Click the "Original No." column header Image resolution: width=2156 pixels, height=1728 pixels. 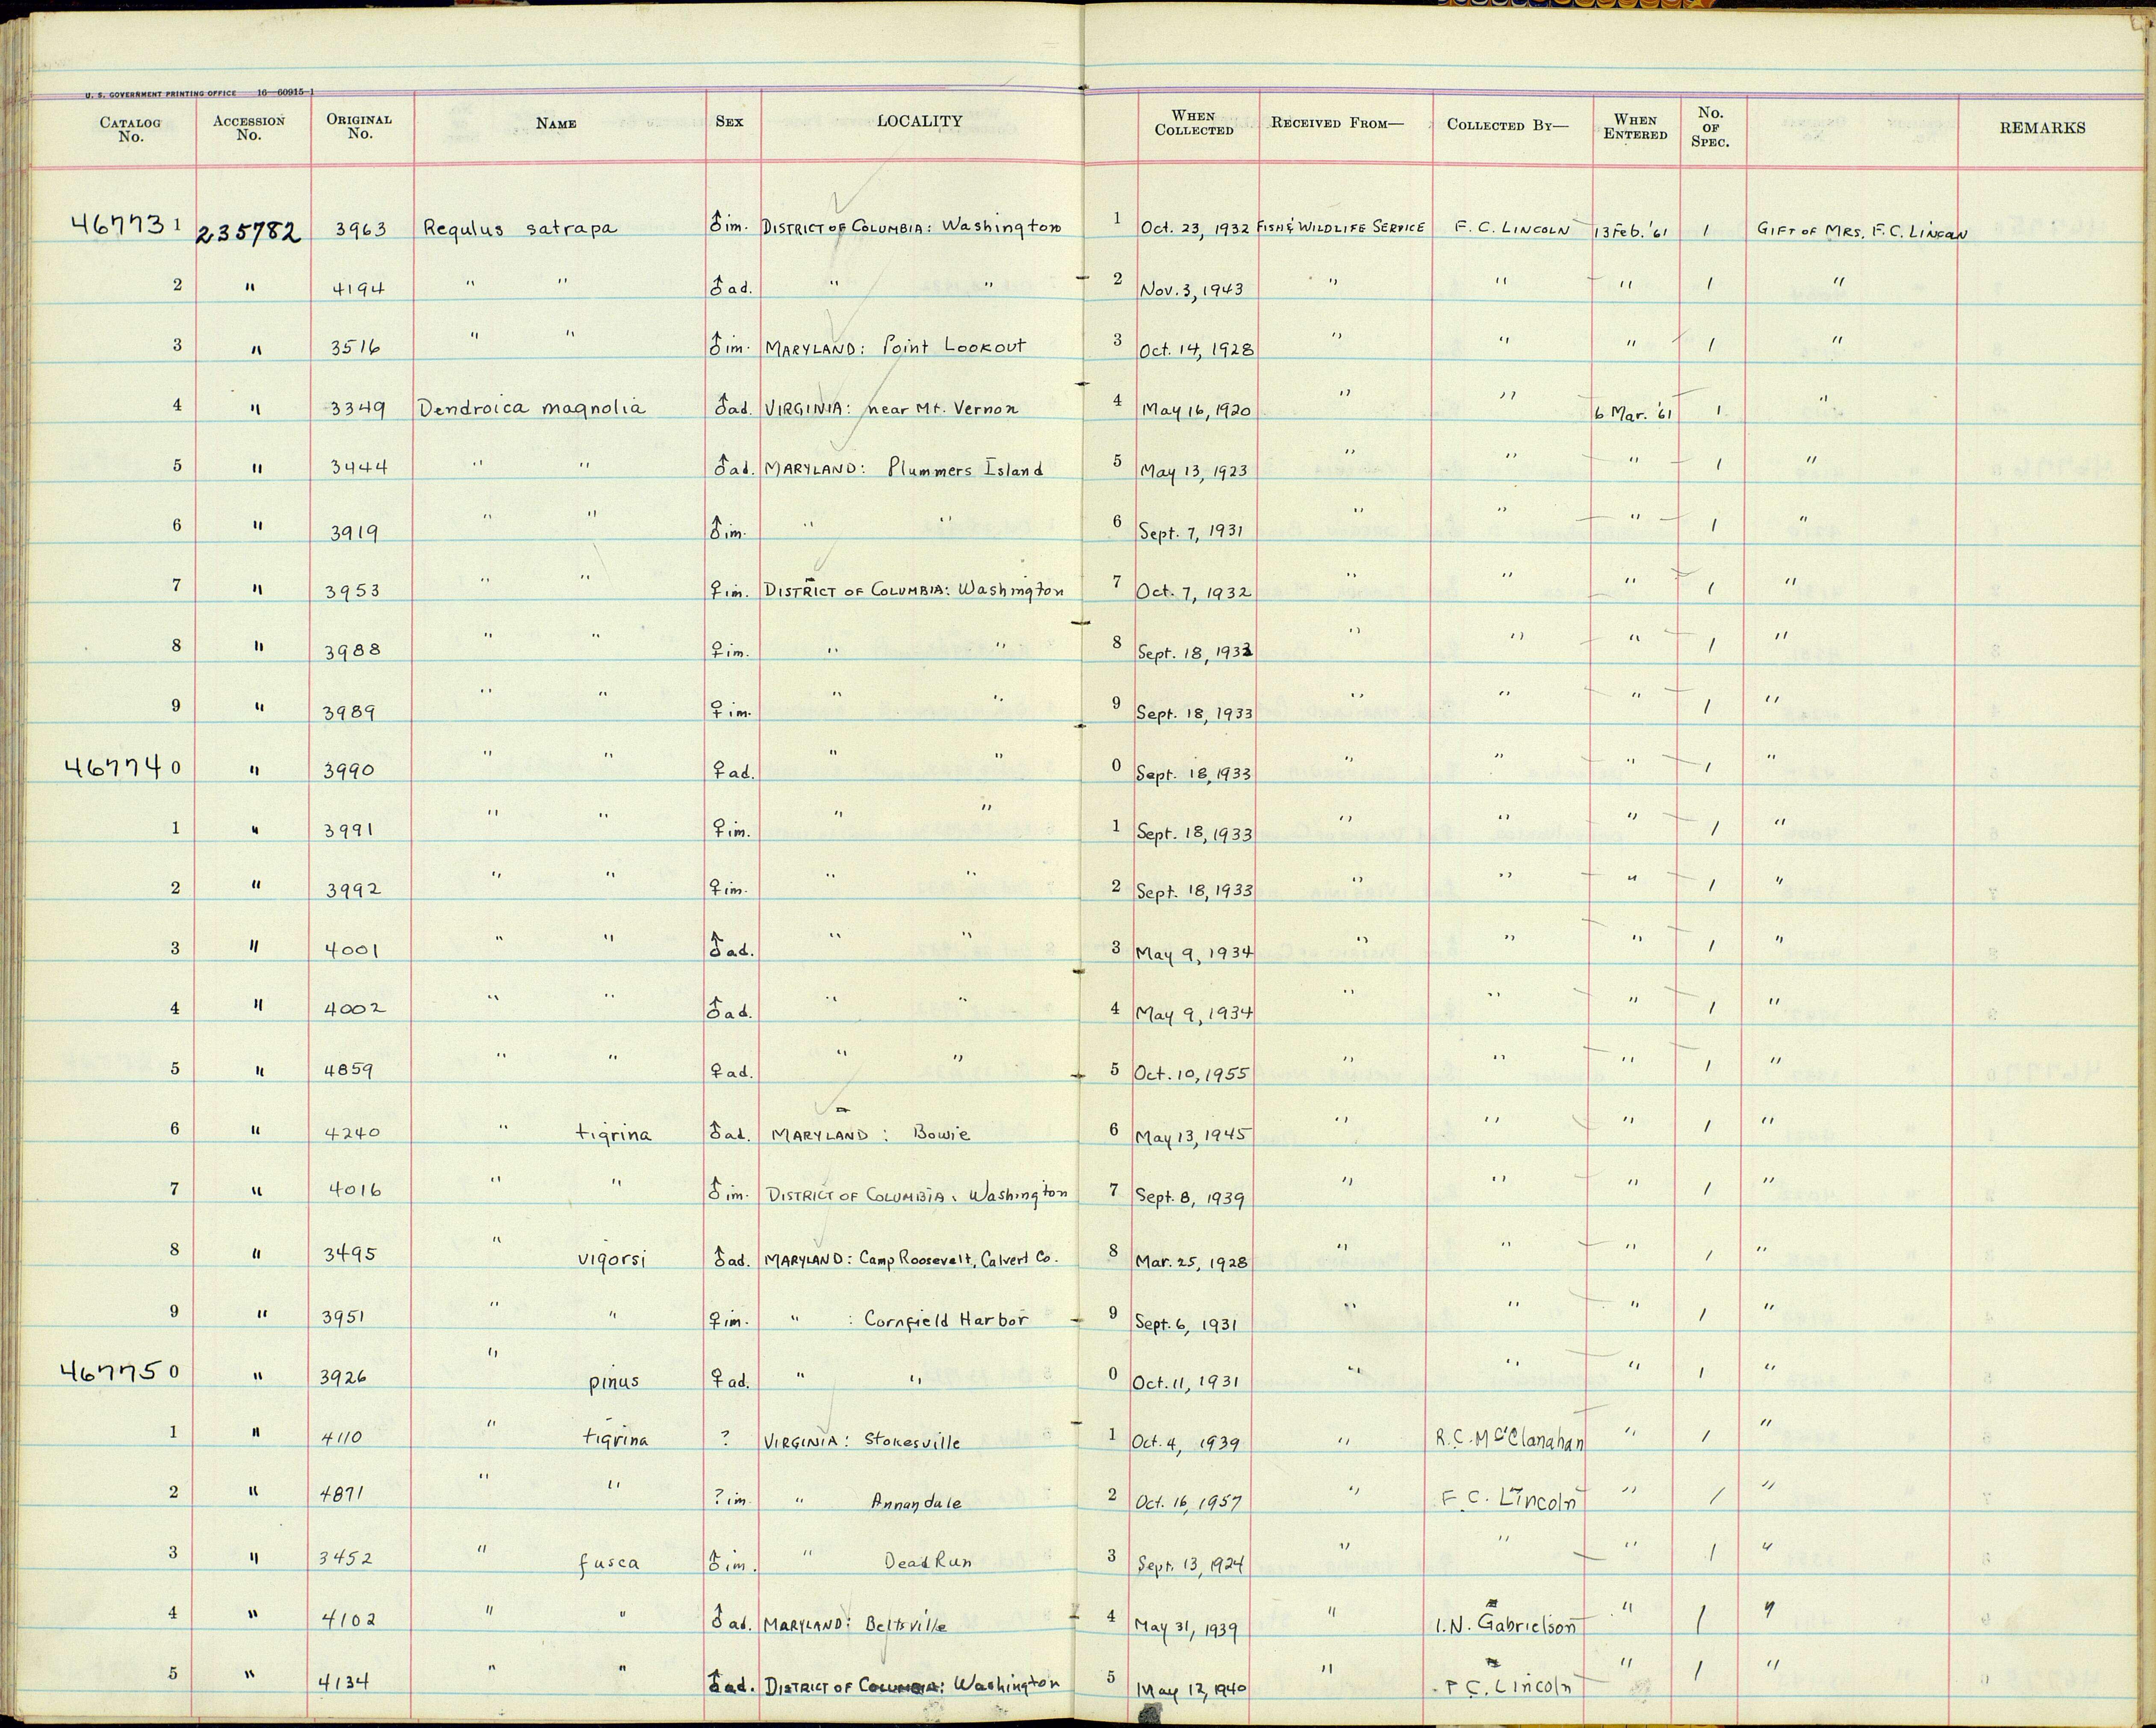(359, 126)
